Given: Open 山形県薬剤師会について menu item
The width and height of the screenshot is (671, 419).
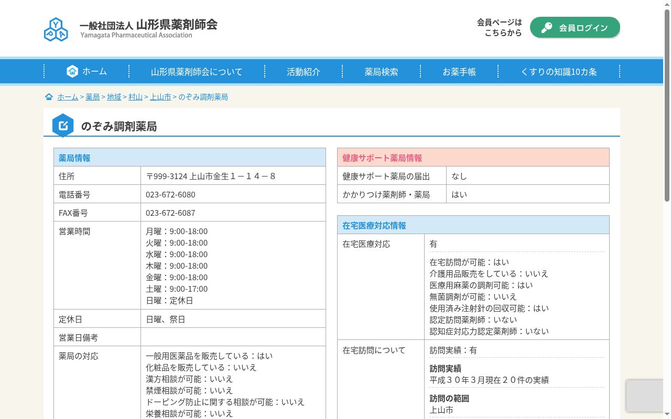Looking at the screenshot, I should (x=197, y=72).
